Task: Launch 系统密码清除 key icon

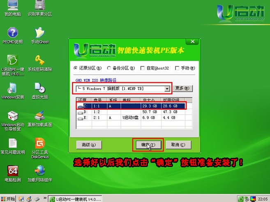Action: [x=39, y=60]
